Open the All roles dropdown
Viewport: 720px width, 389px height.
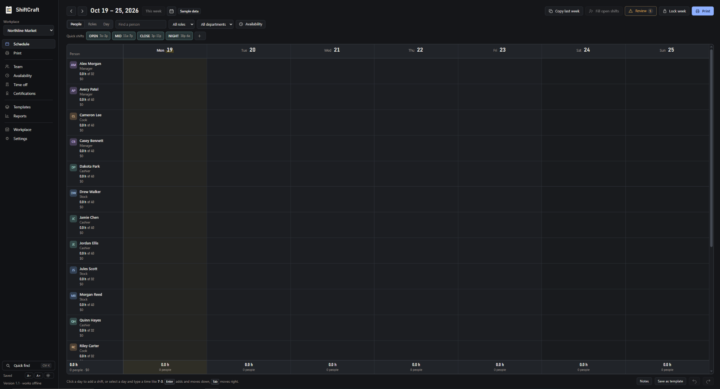[x=181, y=24]
